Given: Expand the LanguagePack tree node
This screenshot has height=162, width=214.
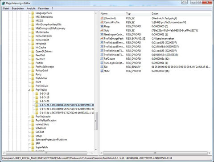Looking at the screenshot, I should [x=29, y=13].
